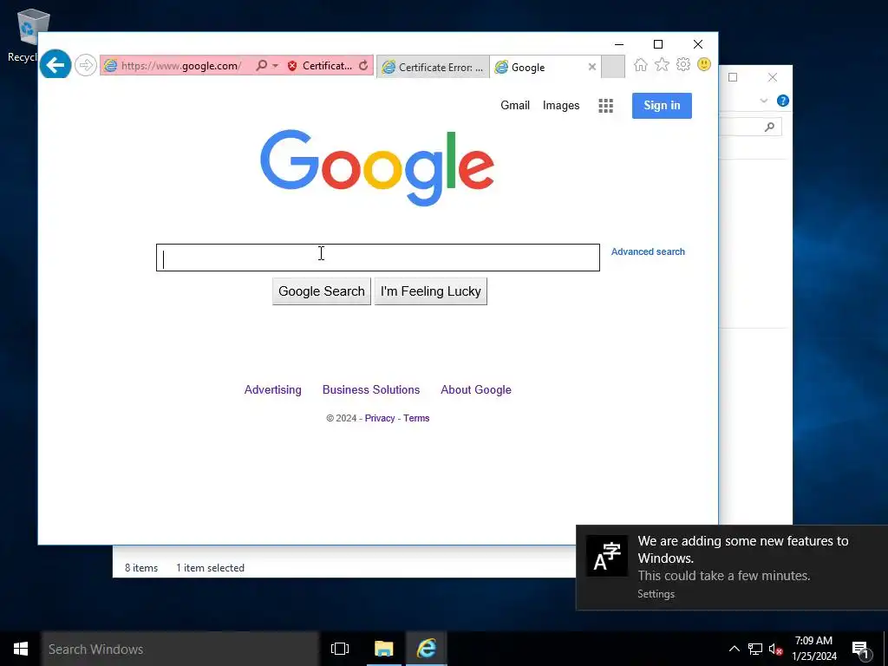This screenshot has height=666, width=888.
Task: Minimize the Internet Explorer window
Action: pyautogui.click(x=619, y=44)
